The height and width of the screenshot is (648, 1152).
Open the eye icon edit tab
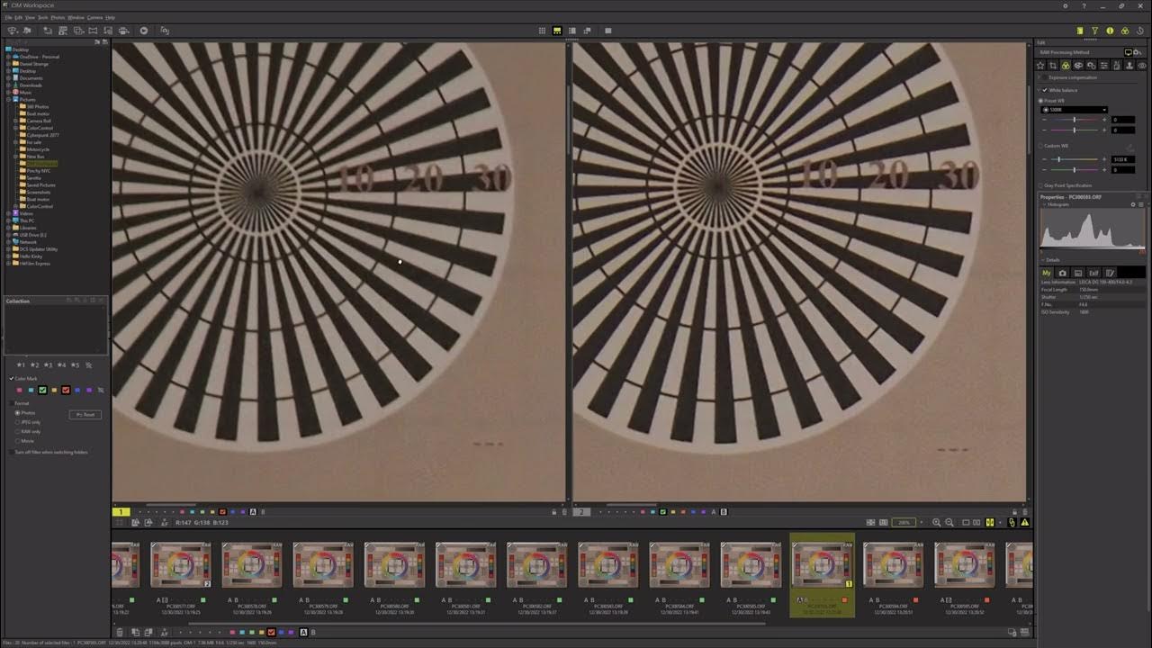coord(1142,66)
